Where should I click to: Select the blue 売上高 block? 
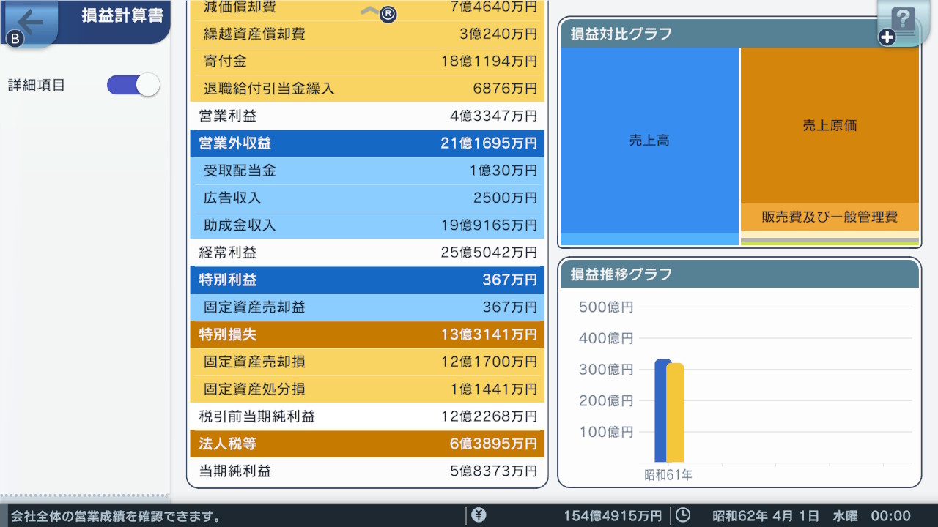click(649, 140)
